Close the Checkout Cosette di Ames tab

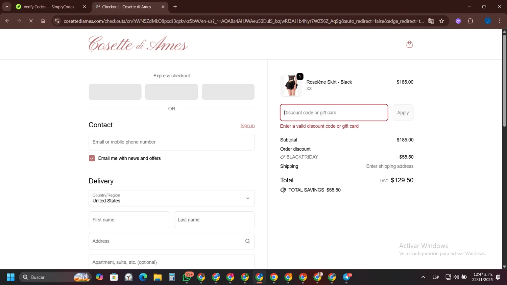click(x=163, y=7)
